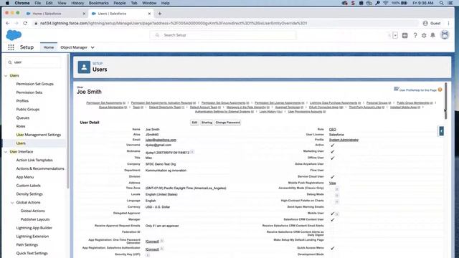
Task: Click the Wi-Fi status icon
Action: (386, 3)
